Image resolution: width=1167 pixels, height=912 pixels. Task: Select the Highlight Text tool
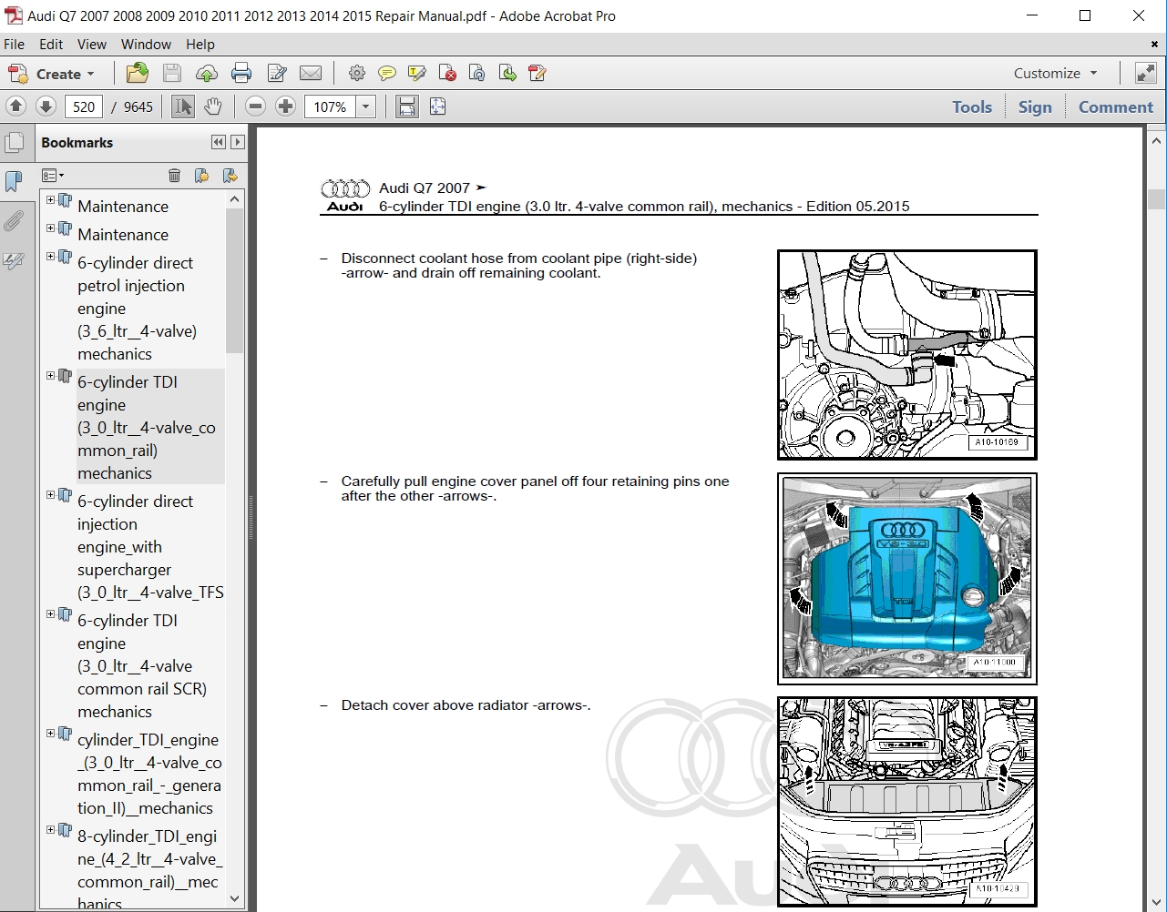point(417,74)
